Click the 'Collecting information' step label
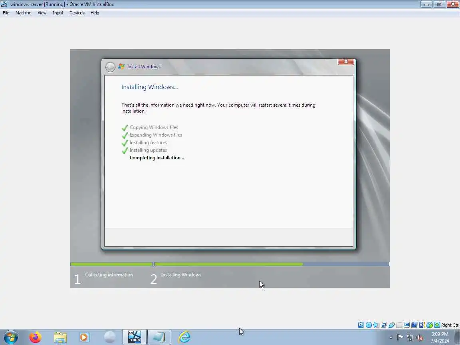The height and width of the screenshot is (345, 460). pyautogui.click(x=109, y=275)
